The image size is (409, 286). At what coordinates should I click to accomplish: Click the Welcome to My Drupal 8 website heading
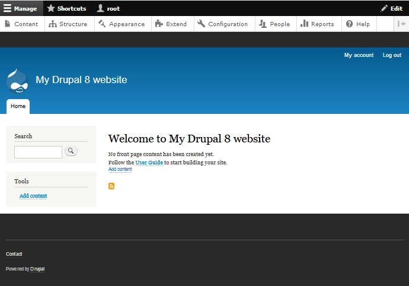pos(189,139)
